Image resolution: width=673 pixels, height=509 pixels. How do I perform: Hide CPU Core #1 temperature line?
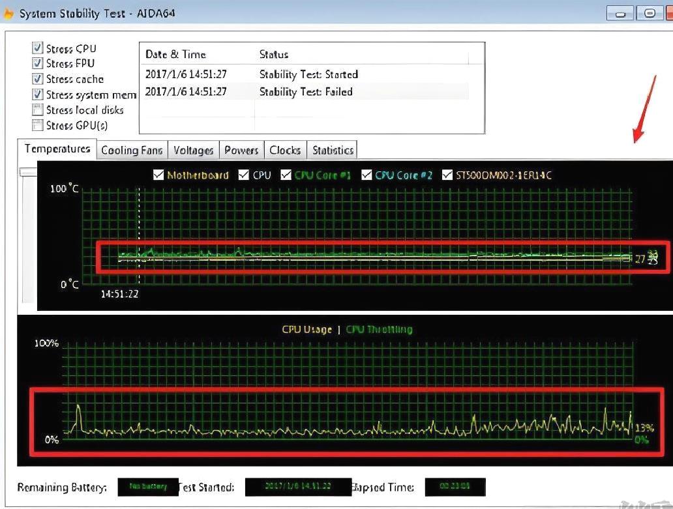(x=286, y=175)
